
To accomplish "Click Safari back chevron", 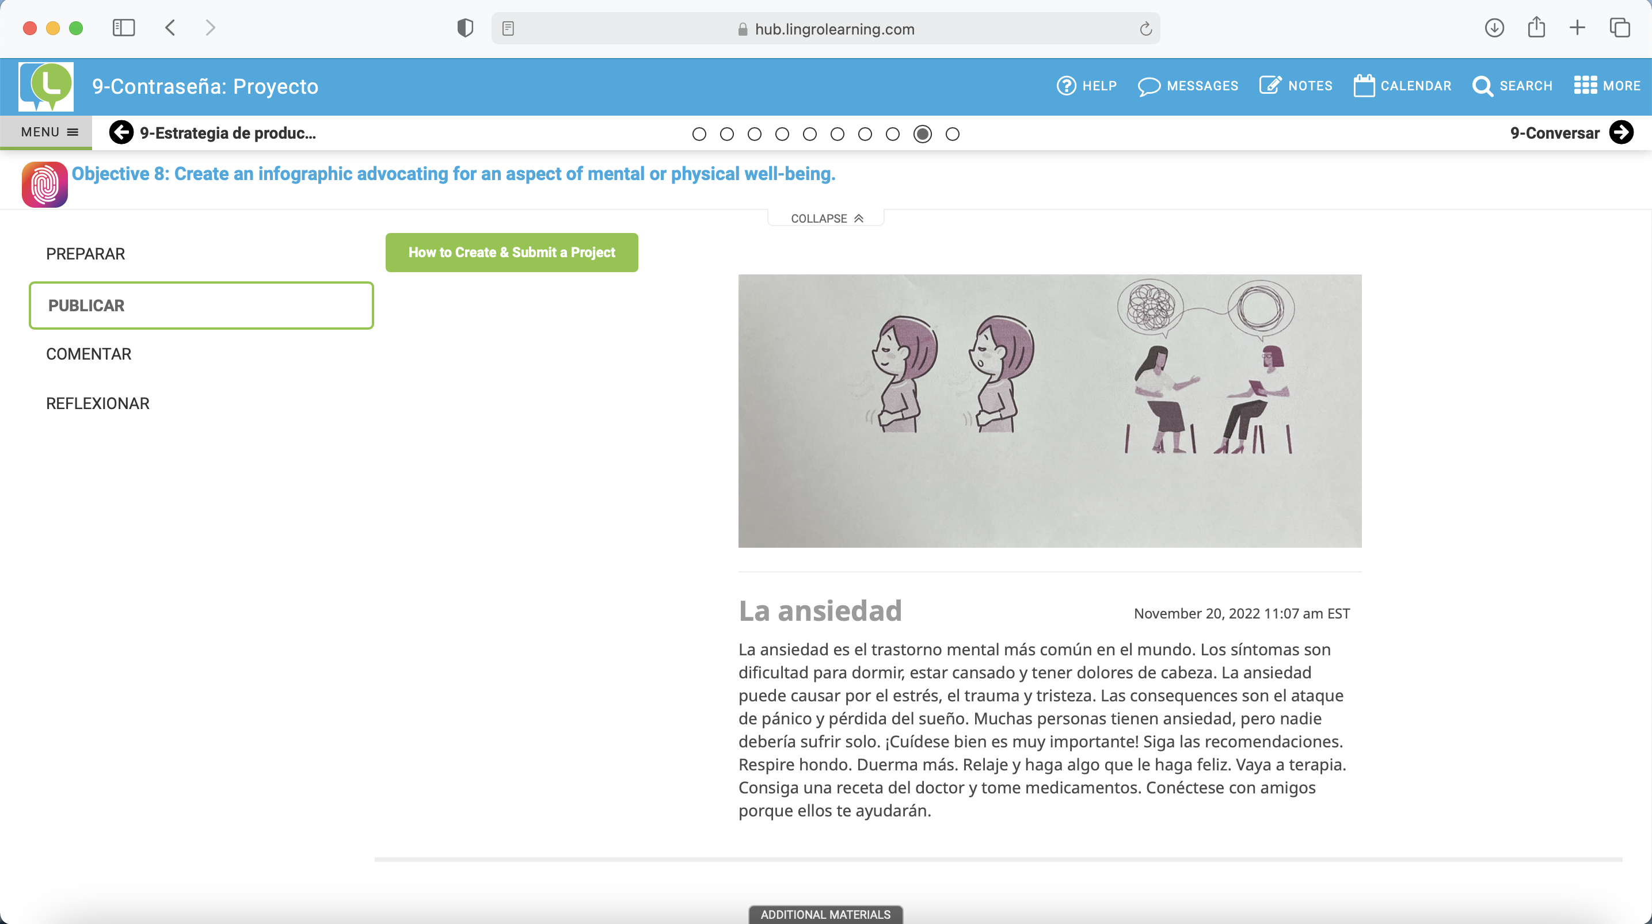I will click(x=170, y=28).
